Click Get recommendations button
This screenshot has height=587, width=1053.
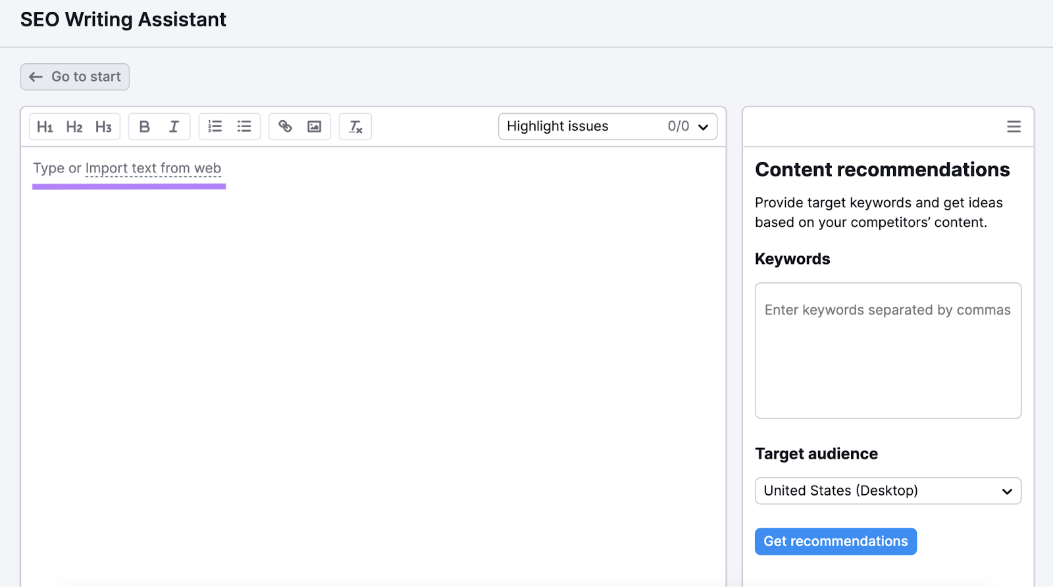pos(835,542)
